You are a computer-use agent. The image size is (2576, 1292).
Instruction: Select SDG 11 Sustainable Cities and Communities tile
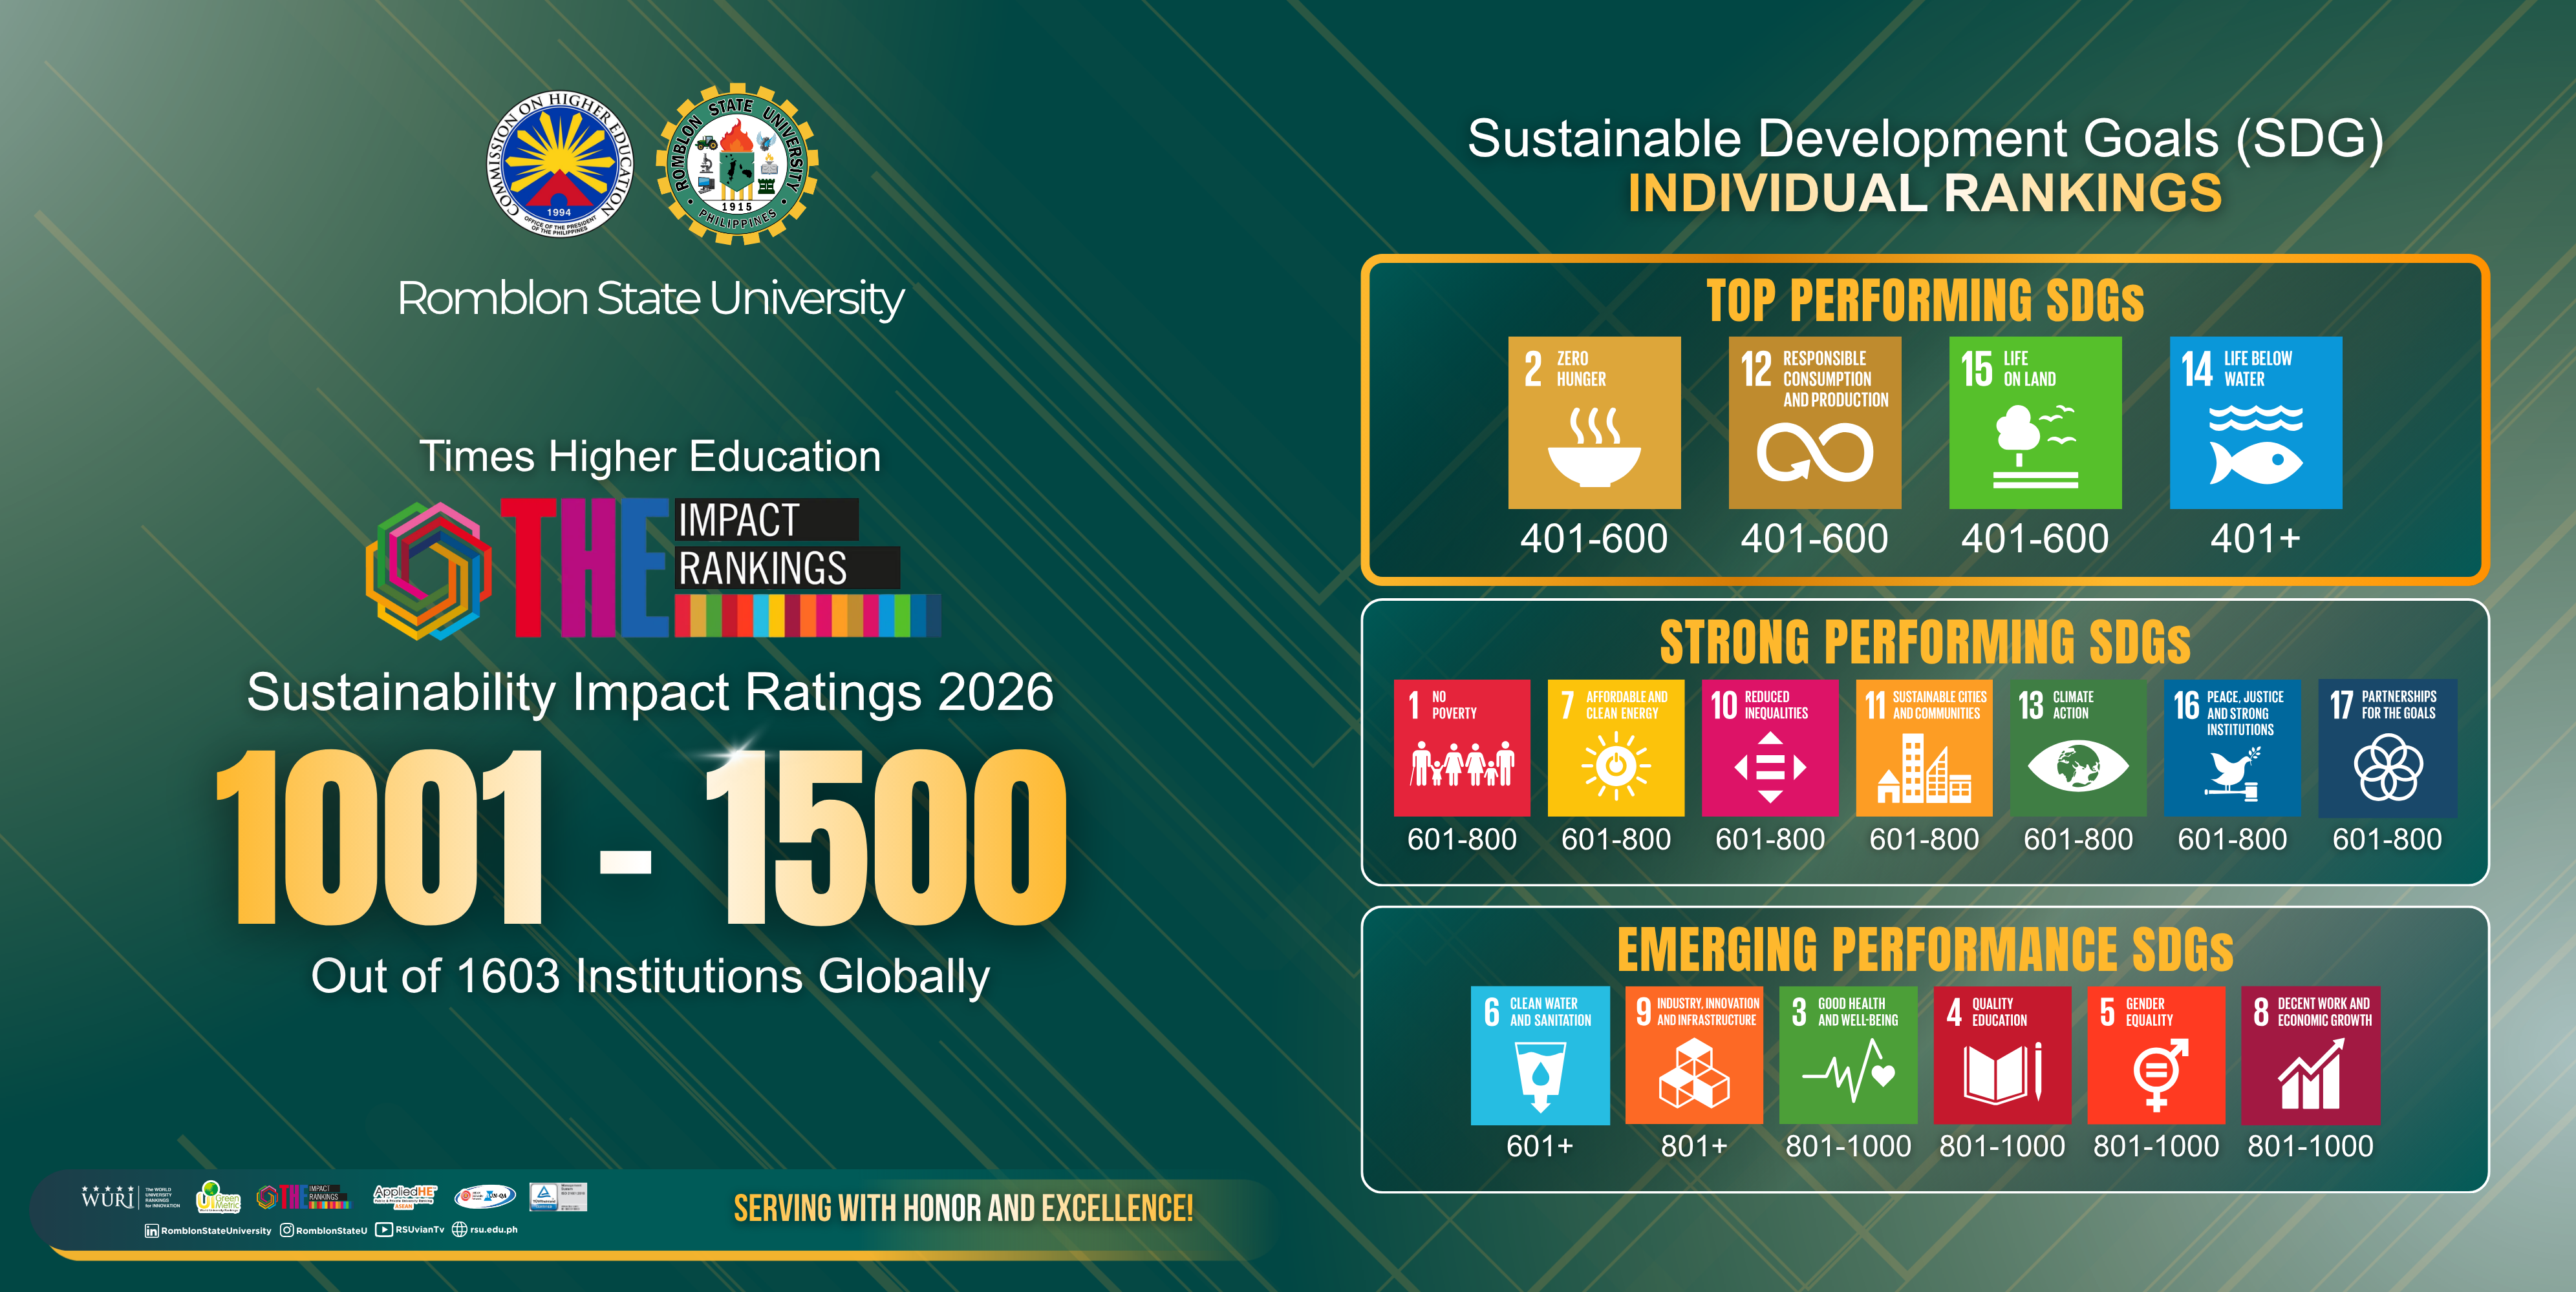coord(1924,749)
